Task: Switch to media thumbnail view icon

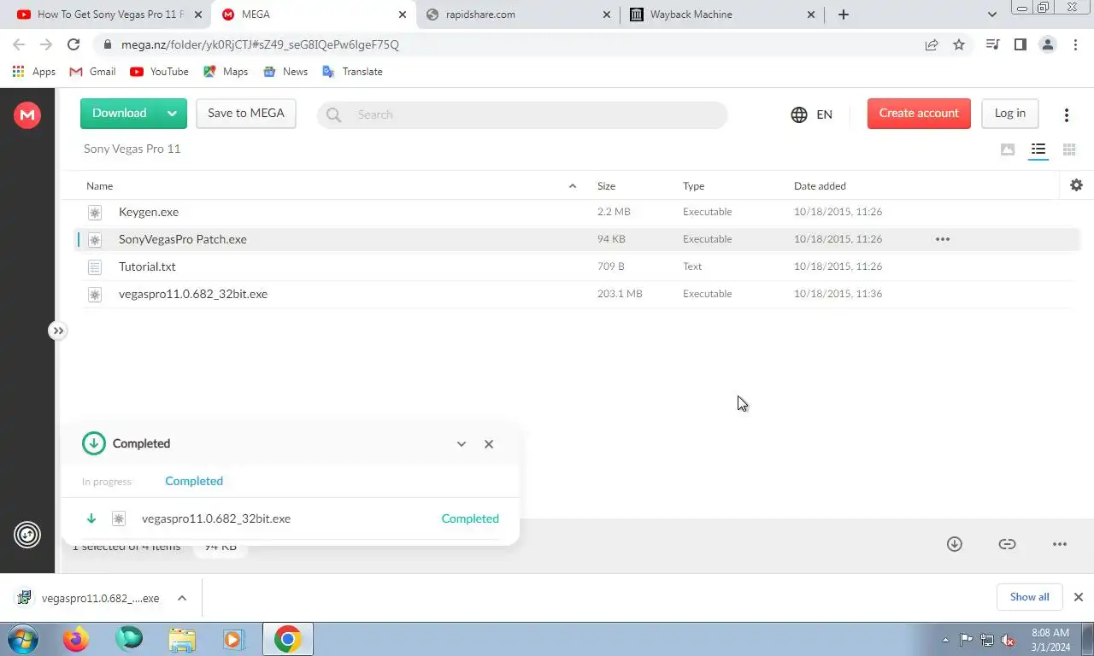Action: [x=1008, y=149]
